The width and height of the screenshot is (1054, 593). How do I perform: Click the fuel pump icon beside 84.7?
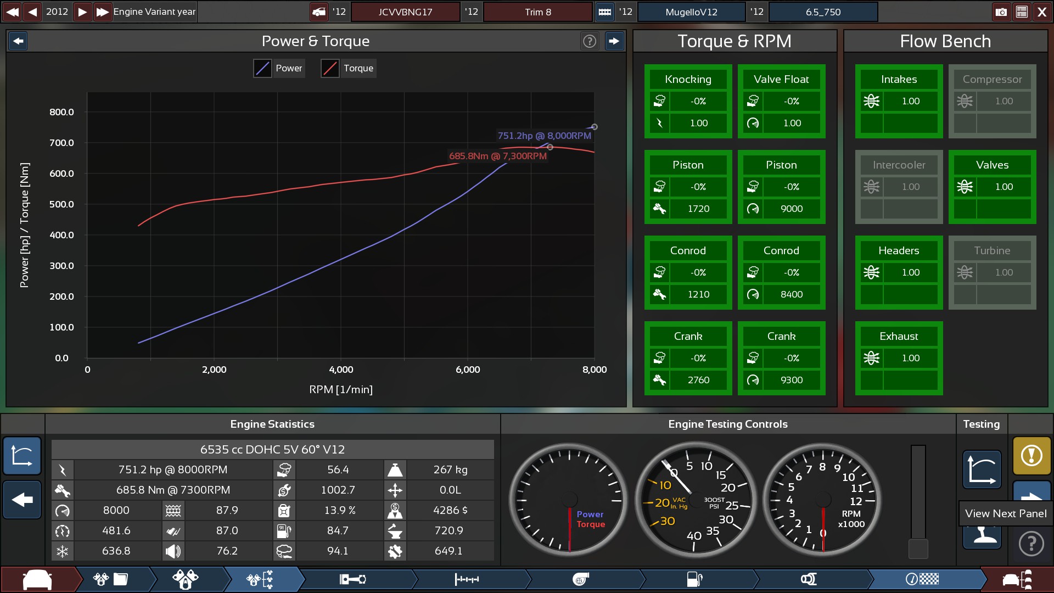point(284,531)
